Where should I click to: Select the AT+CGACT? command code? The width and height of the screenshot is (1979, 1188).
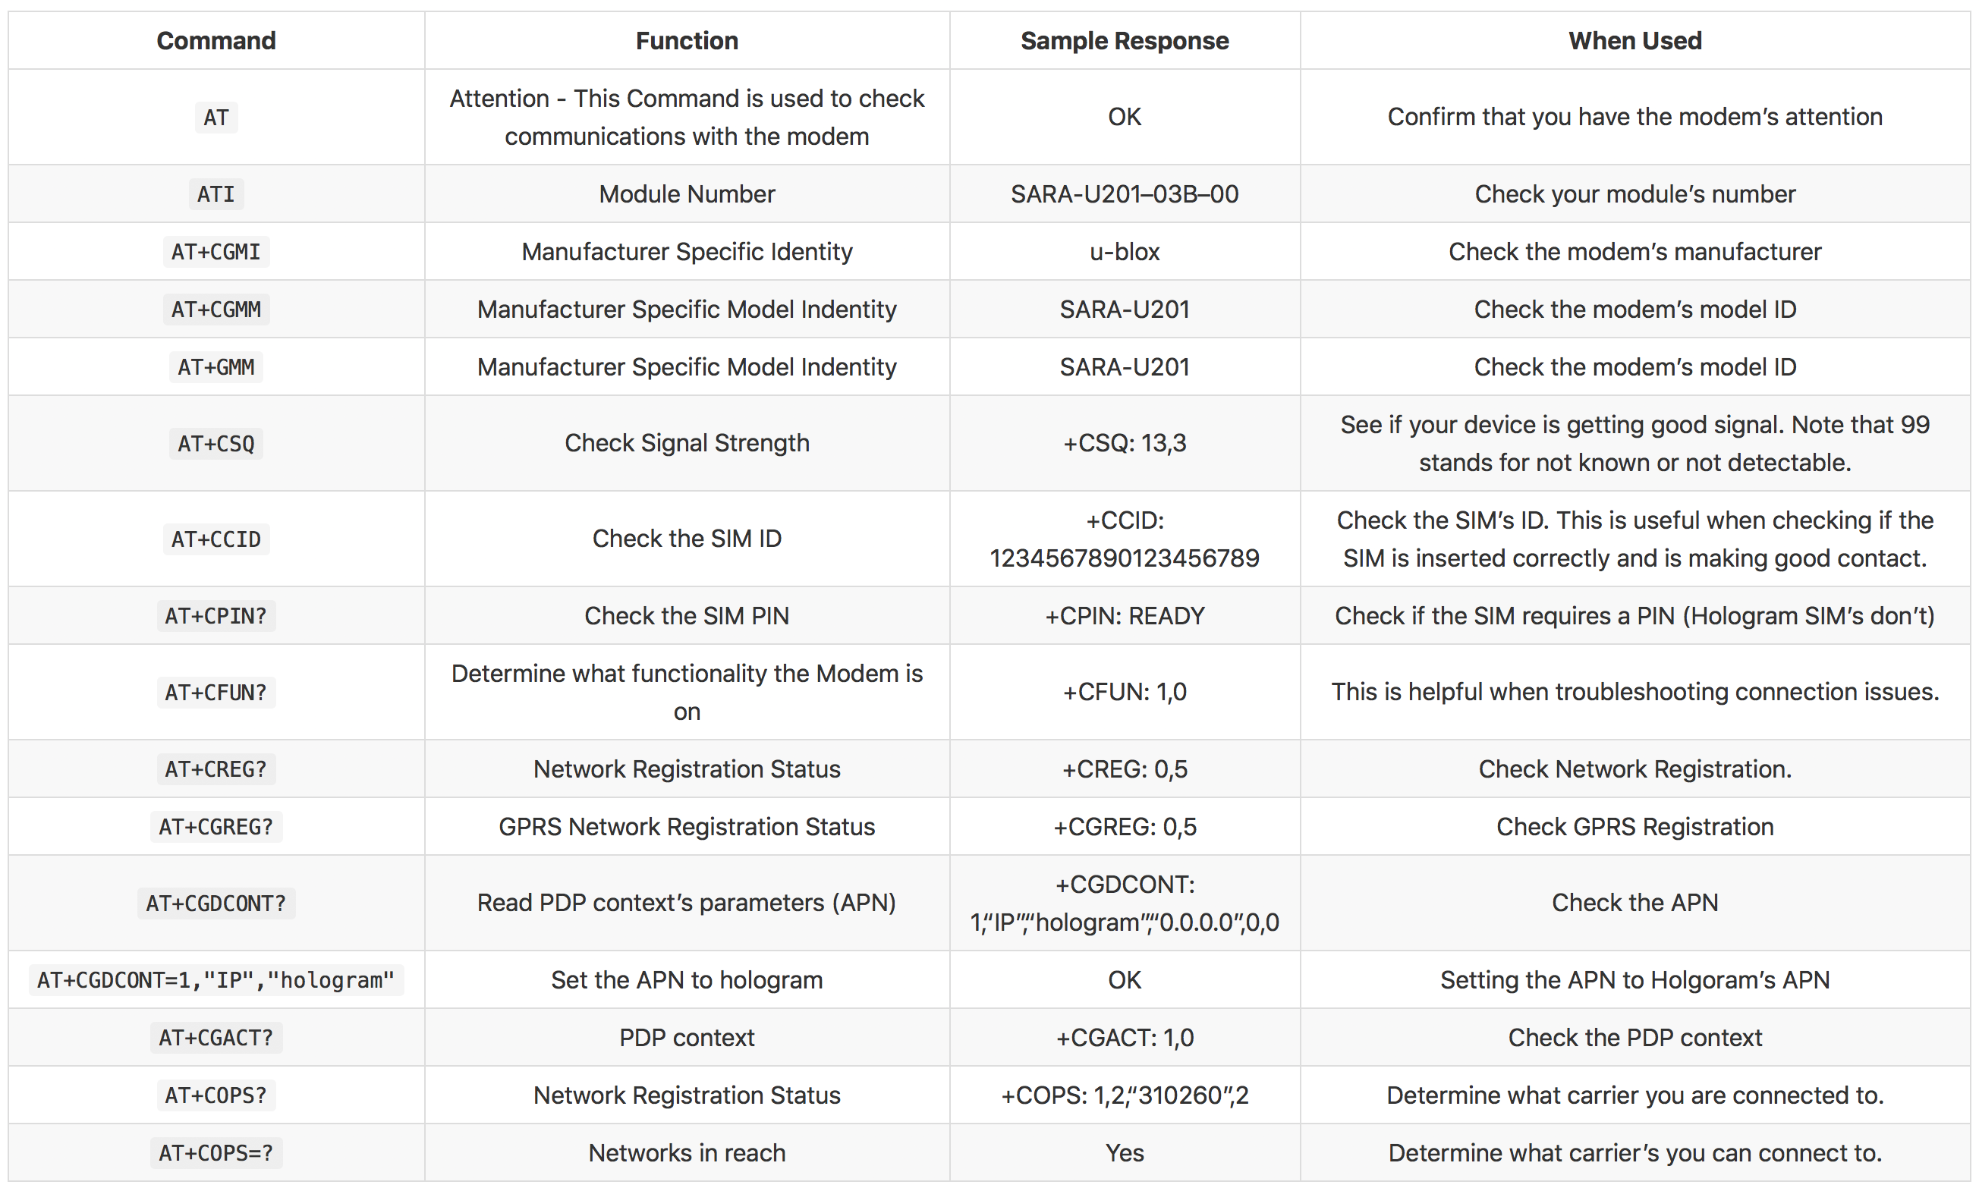(216, 1039)
